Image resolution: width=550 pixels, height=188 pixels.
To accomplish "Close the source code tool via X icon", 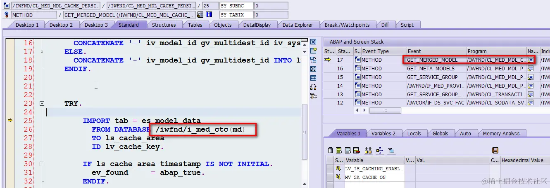I will (313, 42).
